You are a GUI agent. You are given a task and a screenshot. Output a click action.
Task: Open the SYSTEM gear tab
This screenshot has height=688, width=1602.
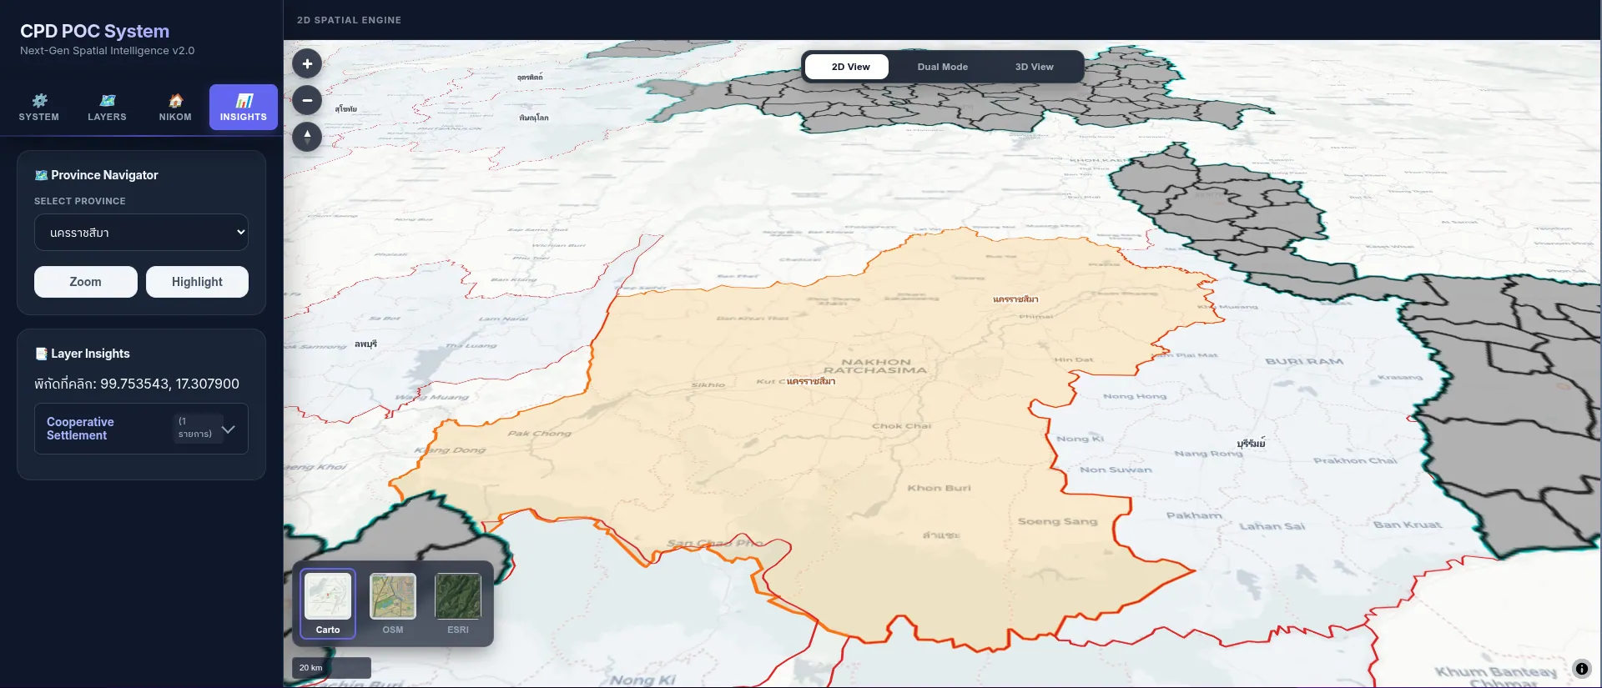coord(39,108)
